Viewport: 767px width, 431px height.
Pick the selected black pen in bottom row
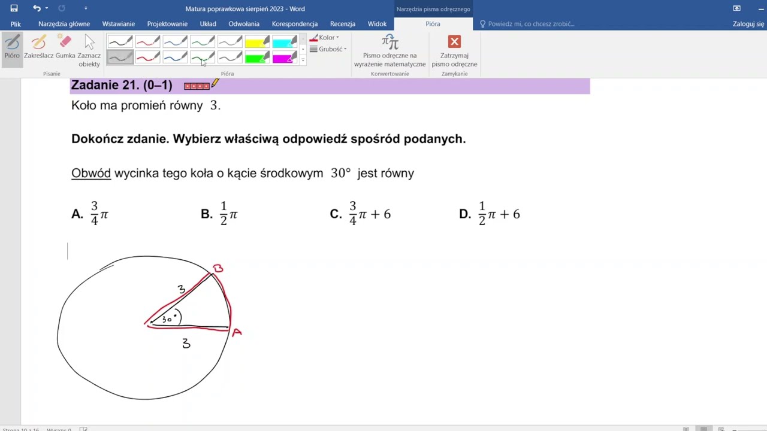point(120,57)
